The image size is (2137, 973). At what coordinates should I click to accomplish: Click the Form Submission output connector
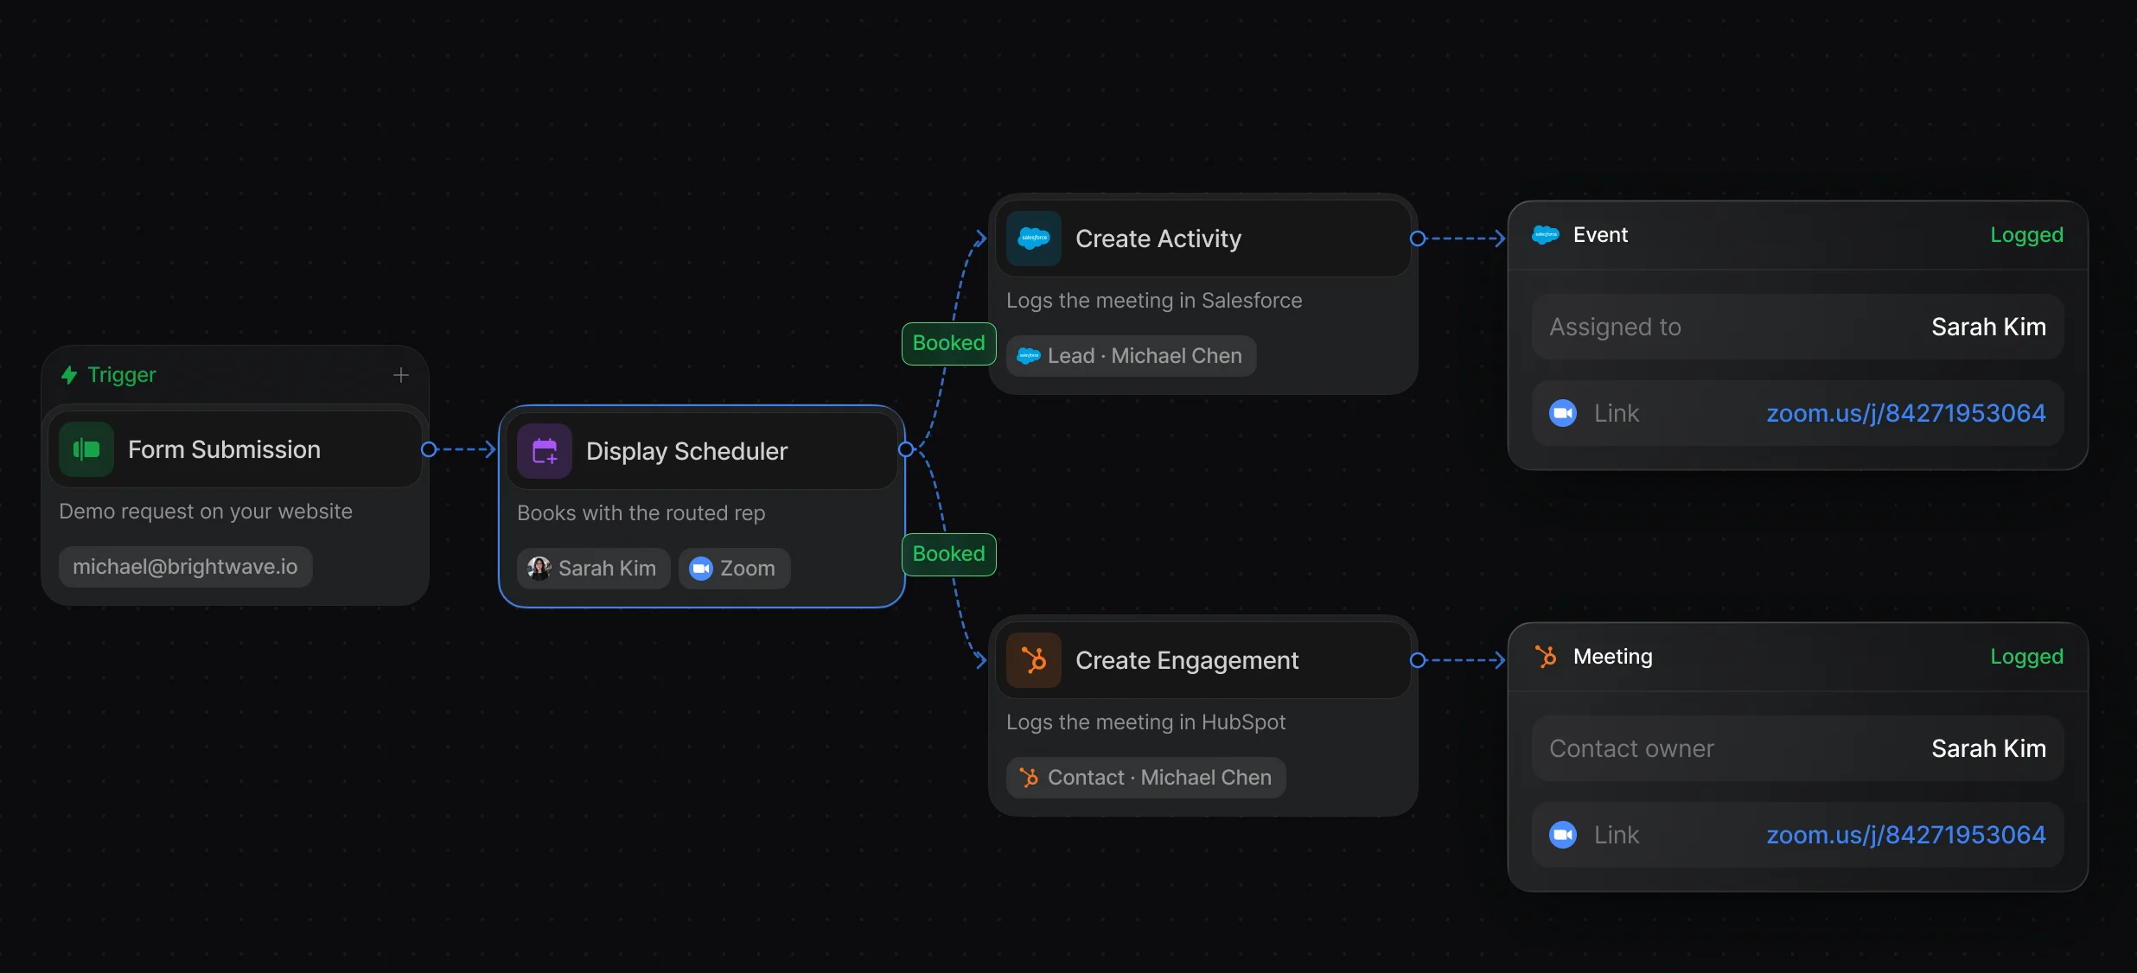tap(428, 449)
